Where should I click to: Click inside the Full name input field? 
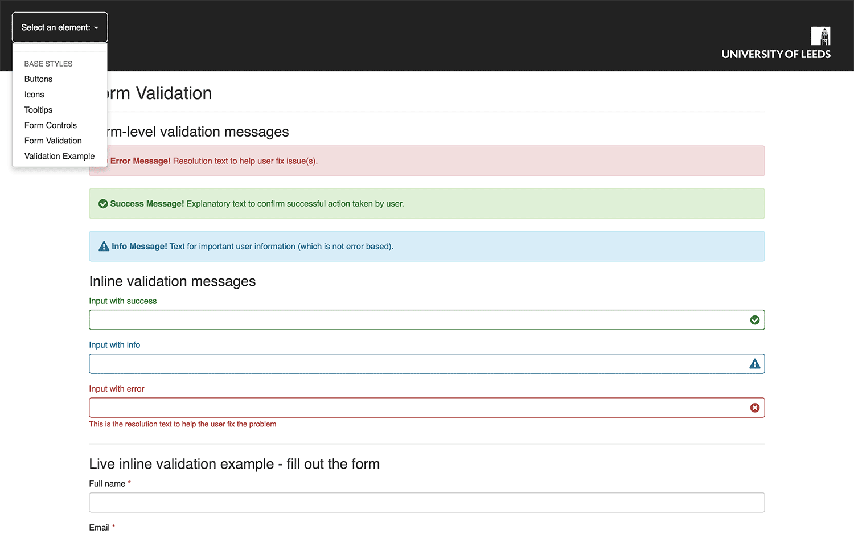click(x=426, y=502)
